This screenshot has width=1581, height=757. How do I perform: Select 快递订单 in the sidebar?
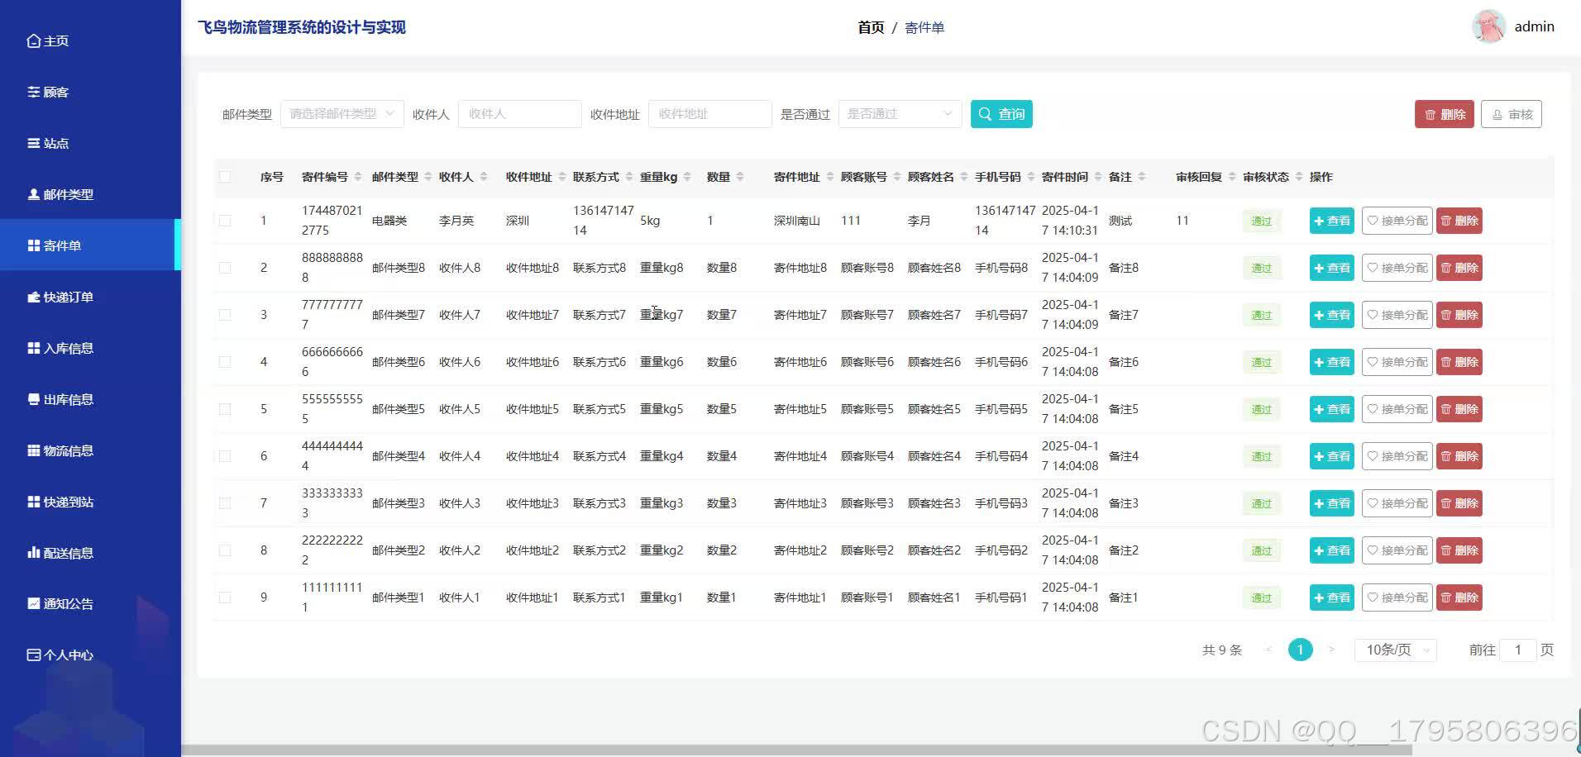(60, 297)
